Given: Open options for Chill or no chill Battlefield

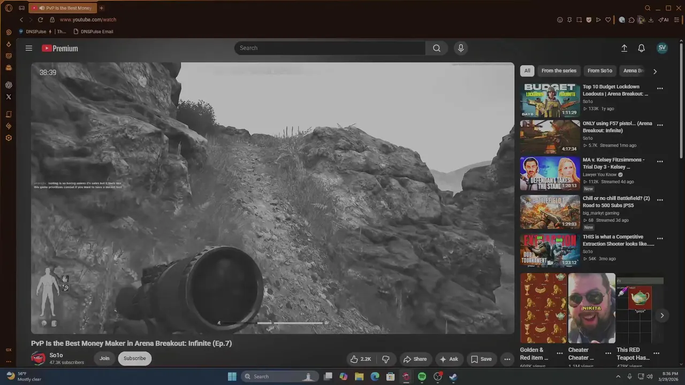Looking at the screenshot, I should coord(660,200).
